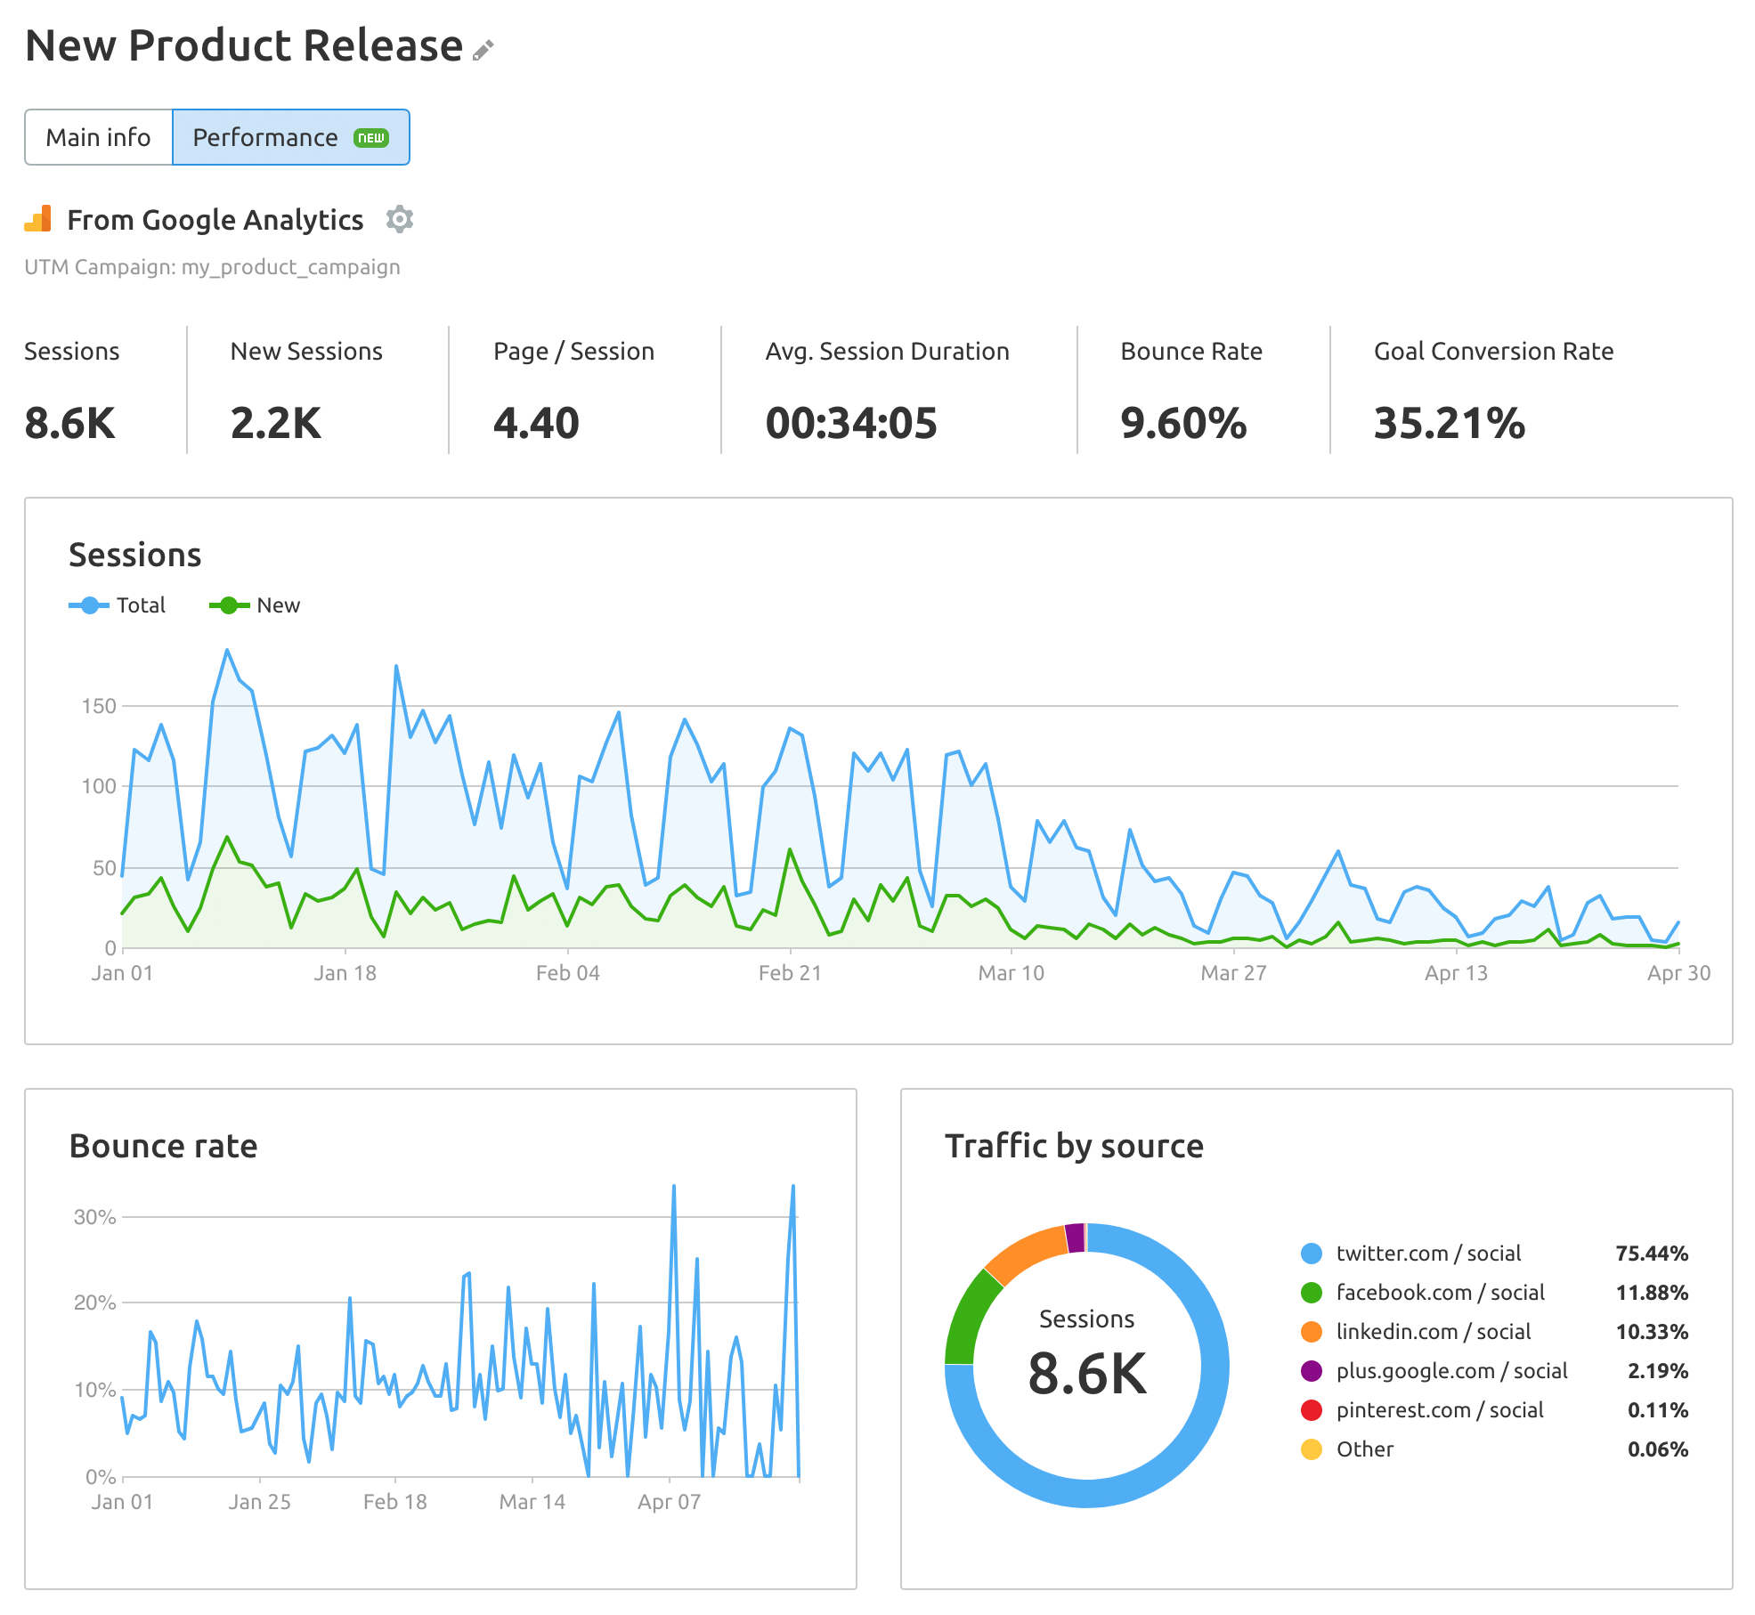Click the Mar 27 label on Sessions axis
1755x1615 pixels.
click(x=1233, y=973)
